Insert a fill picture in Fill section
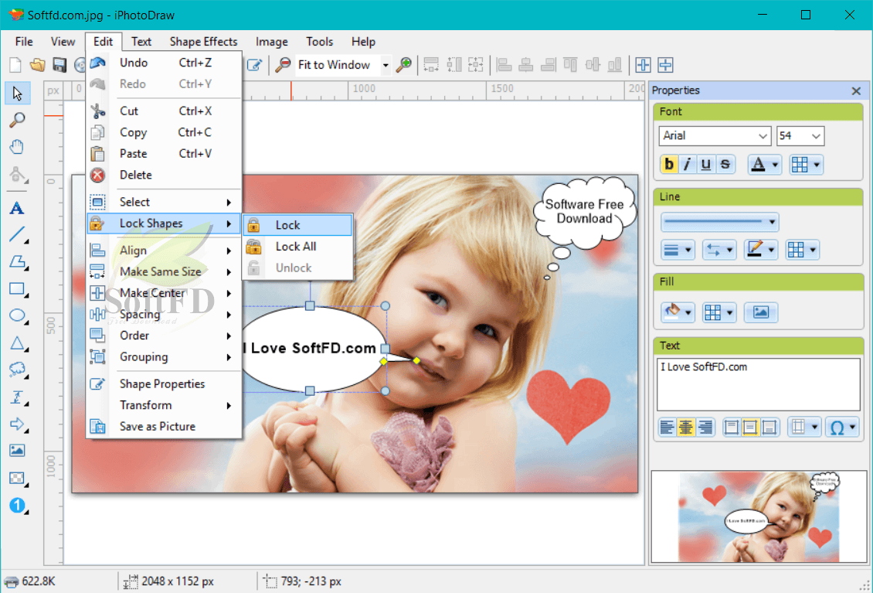 point(760,312)
